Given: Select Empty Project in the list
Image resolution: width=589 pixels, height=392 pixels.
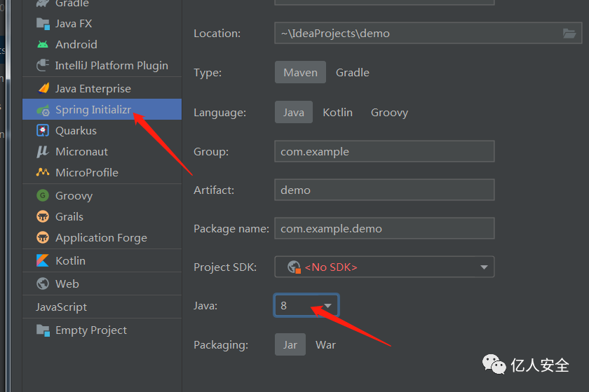Looking at the screenshot, I should click(x=90, y=330).
